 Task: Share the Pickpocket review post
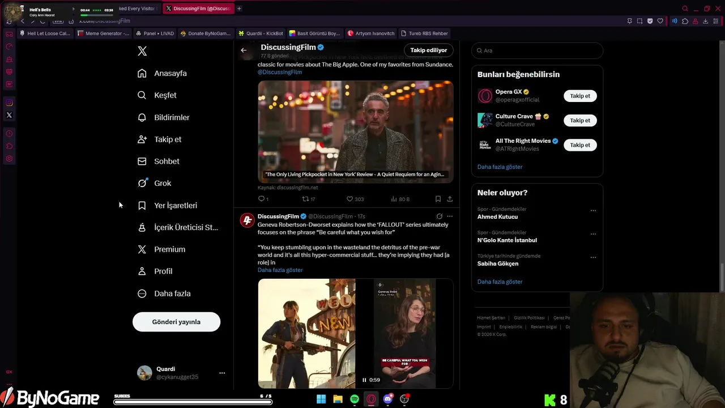[450, 199]
